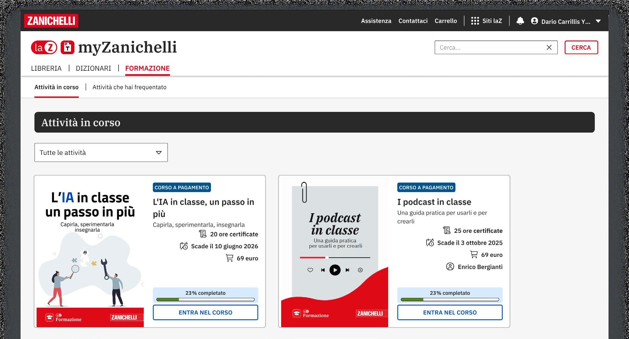
Task: Click calendar icon beside Scade il 10 giugno 2026
Action: coord(184,246)
